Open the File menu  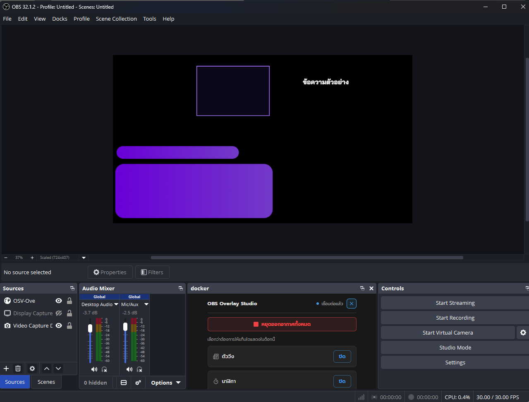coord(7,19)
